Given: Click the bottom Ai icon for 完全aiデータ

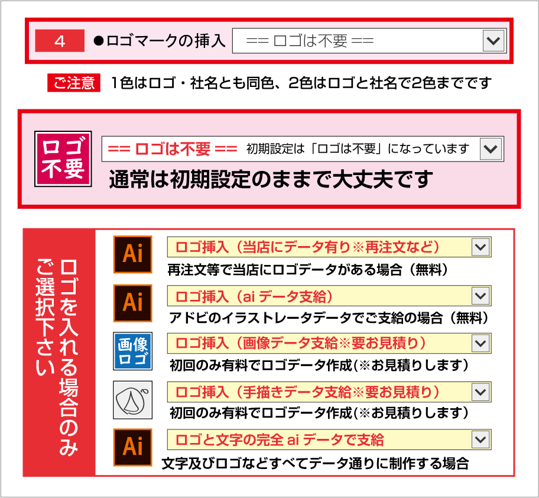Looking at the screenshot, I should [133, 448].
